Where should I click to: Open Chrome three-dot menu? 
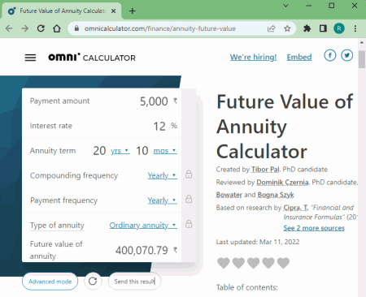[x=355, y=28]
